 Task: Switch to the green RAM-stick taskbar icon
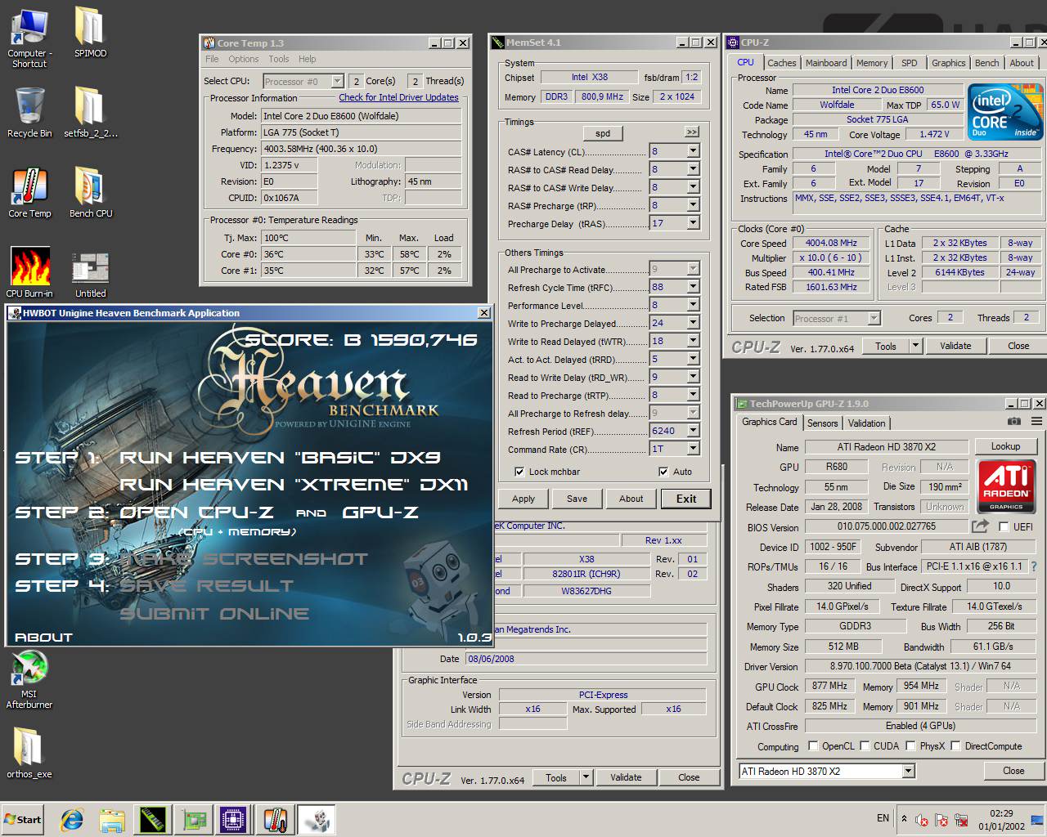point(153,820)
